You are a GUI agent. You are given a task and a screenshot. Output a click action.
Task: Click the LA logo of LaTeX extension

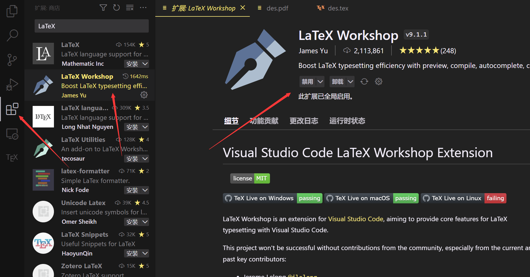point(43,54)
